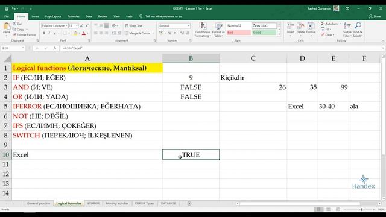The image size is (386, 217).
Task: Click the AutoSum sigma icon
Action: [323, 24]
